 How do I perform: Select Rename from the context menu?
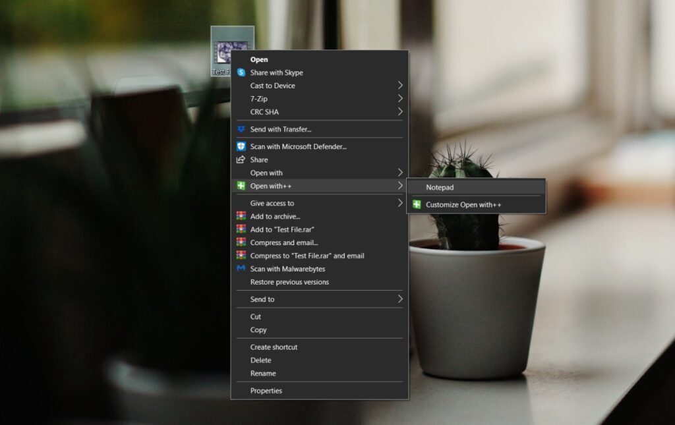point(261,373)
